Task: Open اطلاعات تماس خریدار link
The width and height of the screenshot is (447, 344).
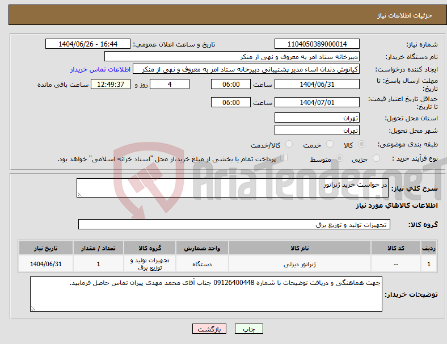Action: pyautogui.click(x=100, y=69)
